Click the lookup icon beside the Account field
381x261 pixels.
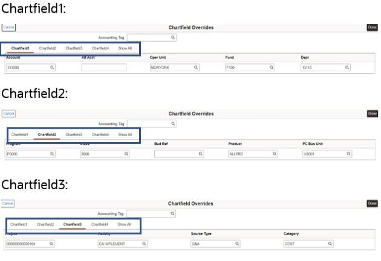(52, 68)
